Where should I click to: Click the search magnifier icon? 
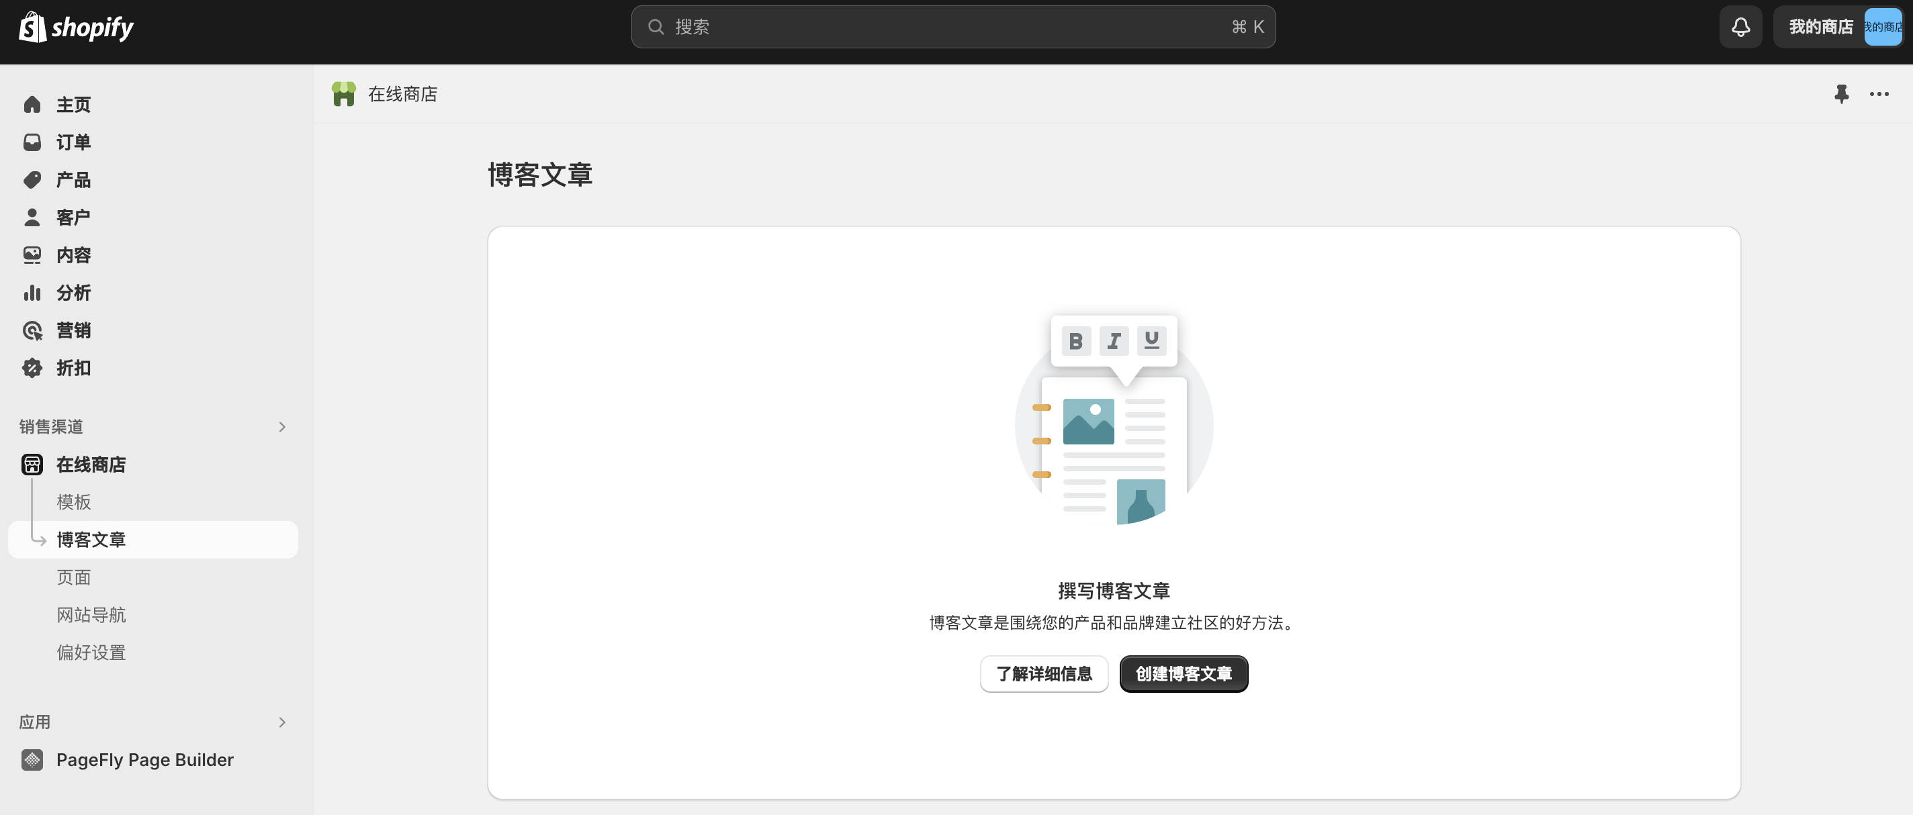[x=656, y=28]
